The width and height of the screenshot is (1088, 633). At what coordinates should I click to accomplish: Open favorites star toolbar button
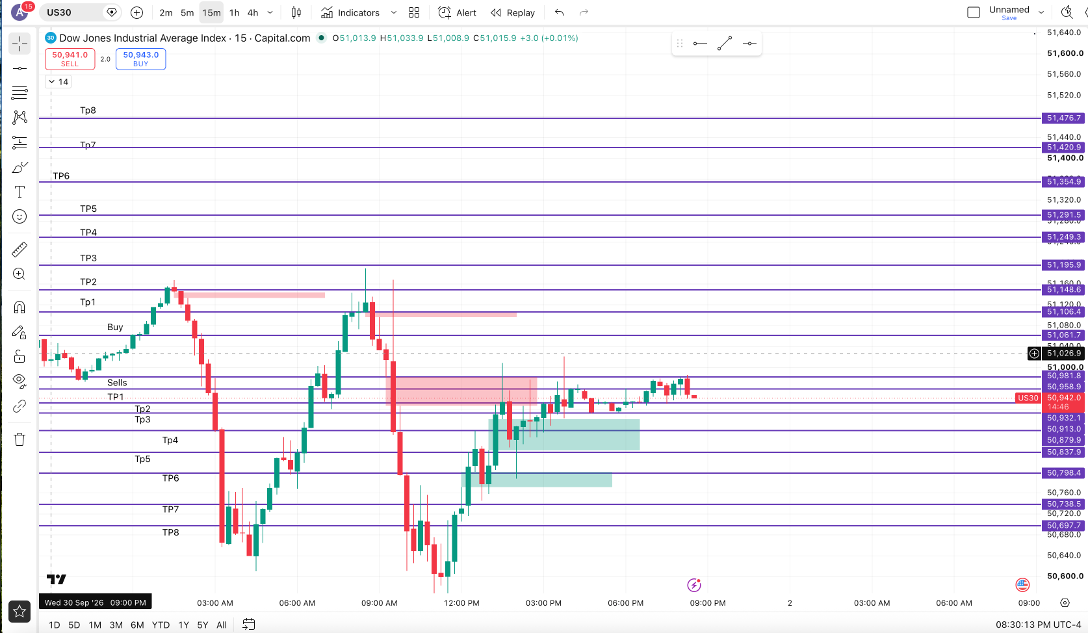coord(19,611)
